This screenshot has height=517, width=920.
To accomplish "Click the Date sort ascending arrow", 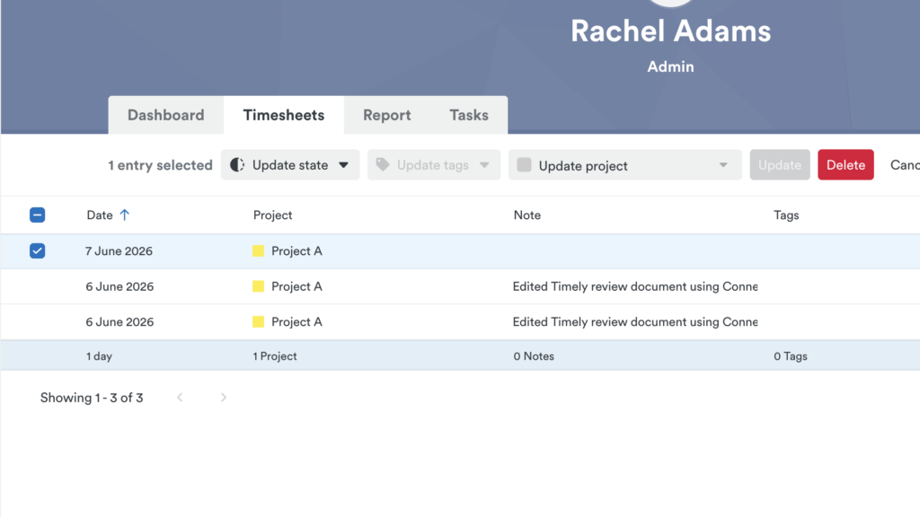I will (x=124, y=215).
